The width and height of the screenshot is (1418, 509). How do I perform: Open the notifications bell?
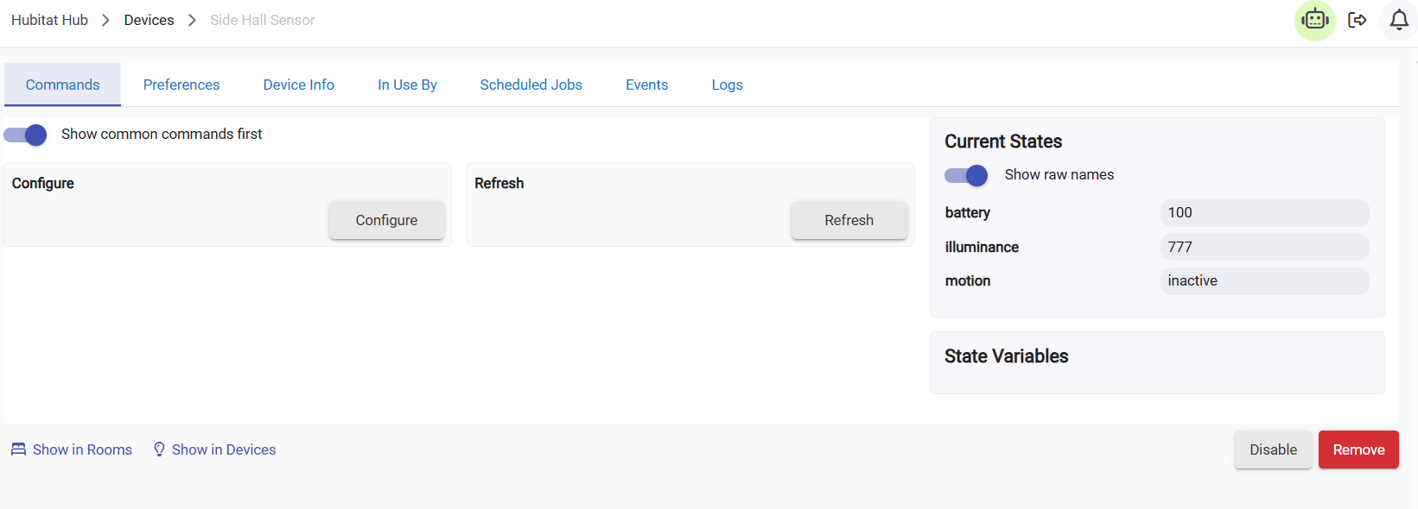[1398, 20]
